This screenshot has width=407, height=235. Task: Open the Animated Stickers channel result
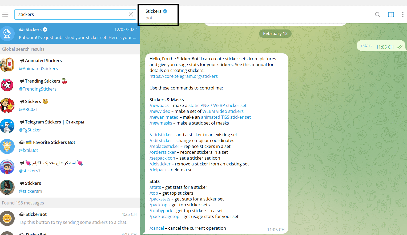[x=70, y=65]
